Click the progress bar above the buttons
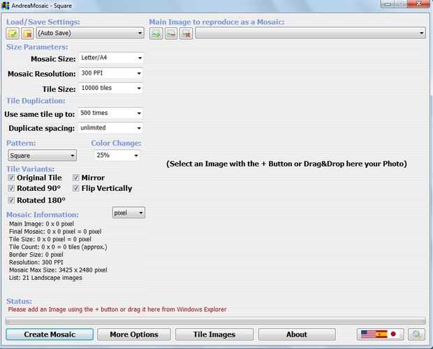Viewport: 433px width, 349px height. pos(215,321)
